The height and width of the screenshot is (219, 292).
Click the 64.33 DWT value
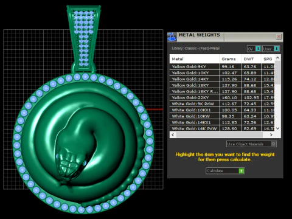tap(250, 110)
